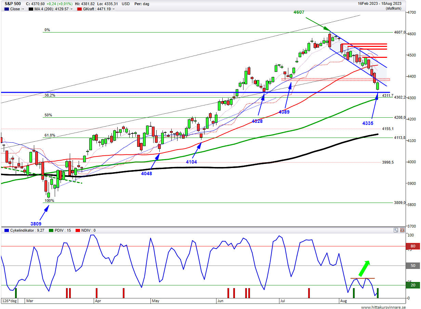Click the 4389 support annotation
Viewport: 421px width, 309px height.
tap(285, 112)
